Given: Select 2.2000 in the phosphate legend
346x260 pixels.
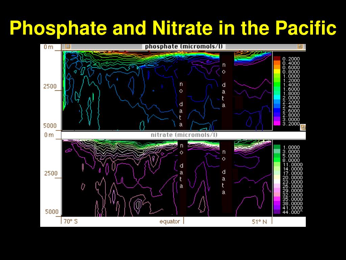Looking at the screenshot, I should point(291,102).
